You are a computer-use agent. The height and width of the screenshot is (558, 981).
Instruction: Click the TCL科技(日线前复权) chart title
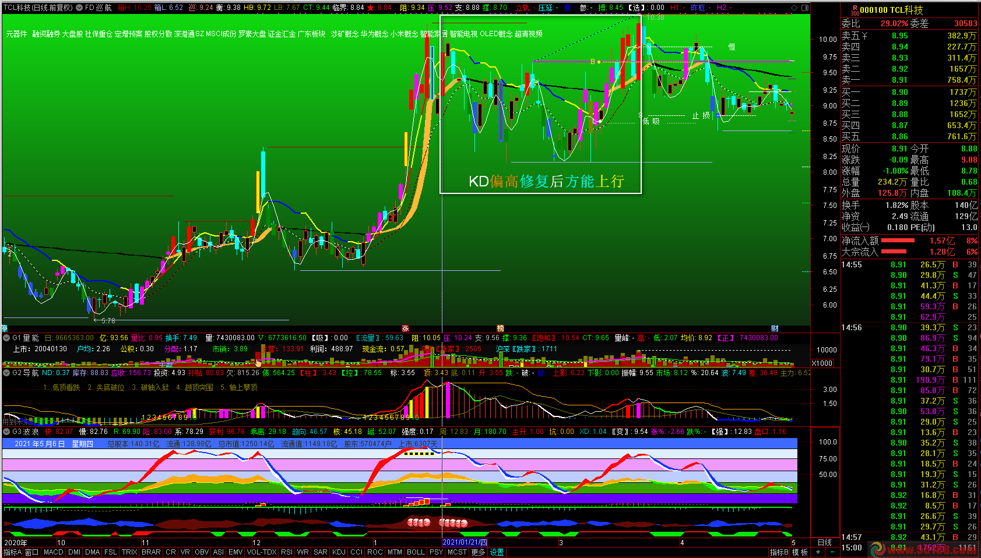pos(38,8)
